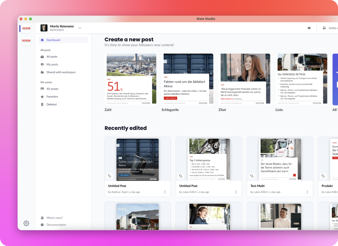Open more options for Andreas Tepel's post
Image resolution: width=338 pixels, height=246 pixels.
(165, 192)
